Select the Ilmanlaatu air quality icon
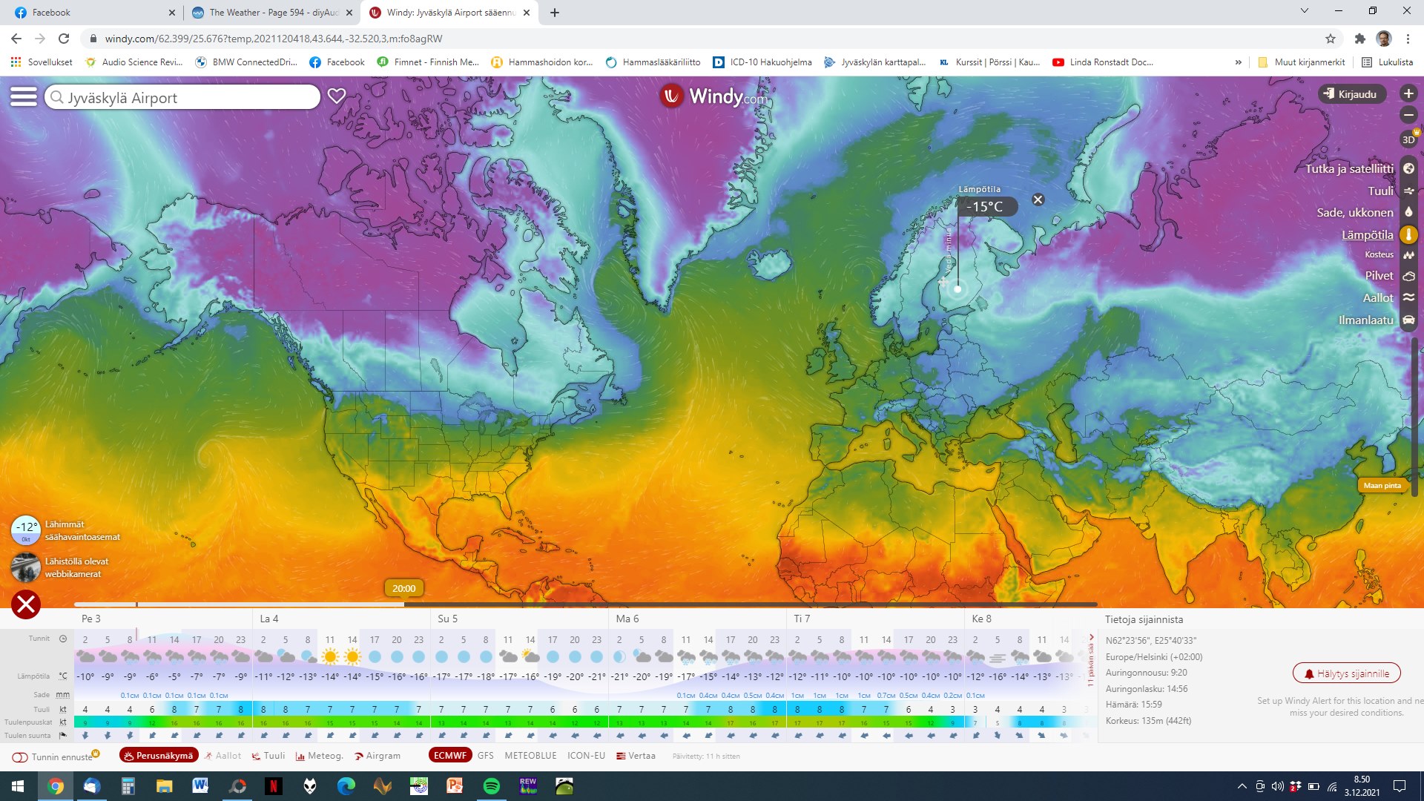Viewport: 1424px width, 801px height. point(1408,320)
